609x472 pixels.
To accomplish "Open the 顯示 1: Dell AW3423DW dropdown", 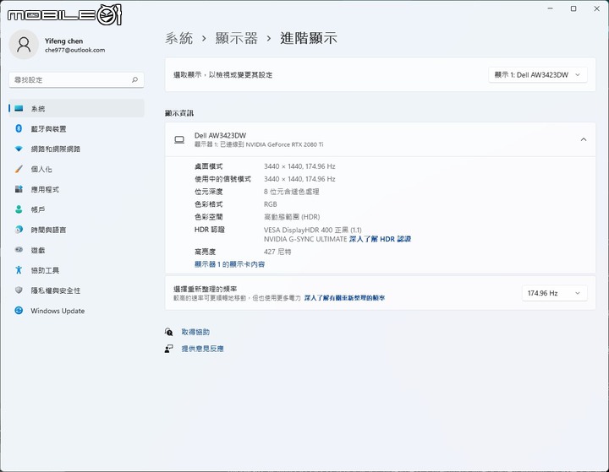I will (538, 75).
